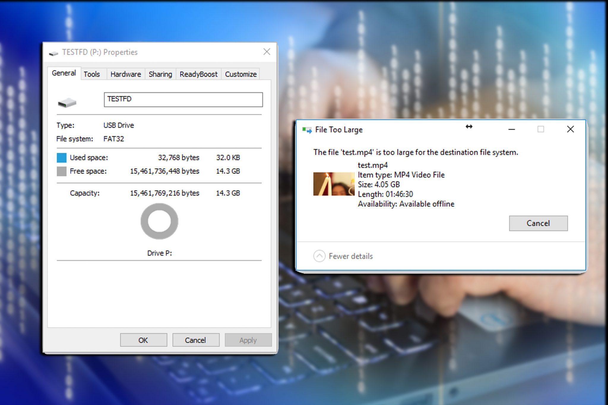Switch to the Tools tab

coord(92,74)
